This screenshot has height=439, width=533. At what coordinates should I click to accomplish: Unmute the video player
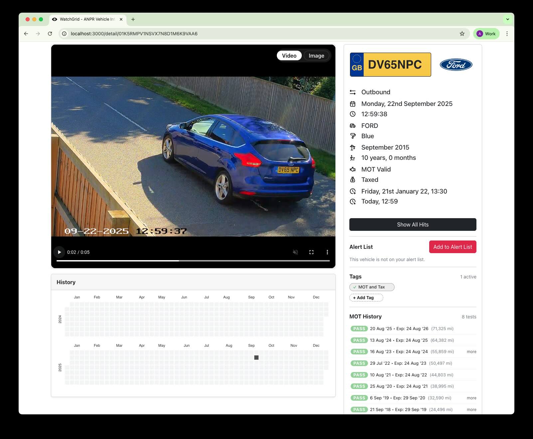click(x=295, y=252)
